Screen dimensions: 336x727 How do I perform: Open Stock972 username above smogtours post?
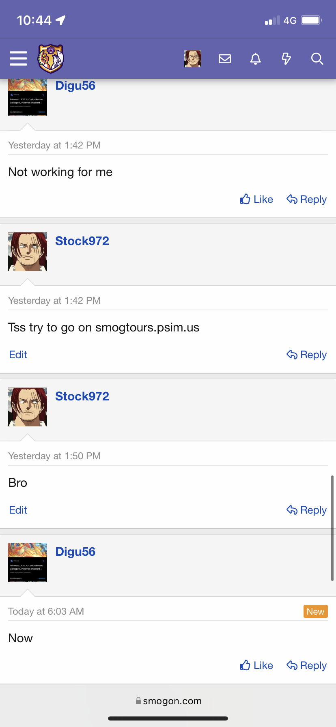(82, 241)
